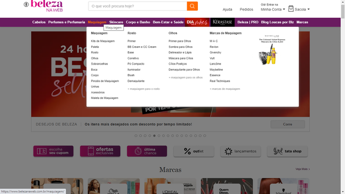Click Kits de Maquiagem link
The image size is (345, 194).
(103, 41)
